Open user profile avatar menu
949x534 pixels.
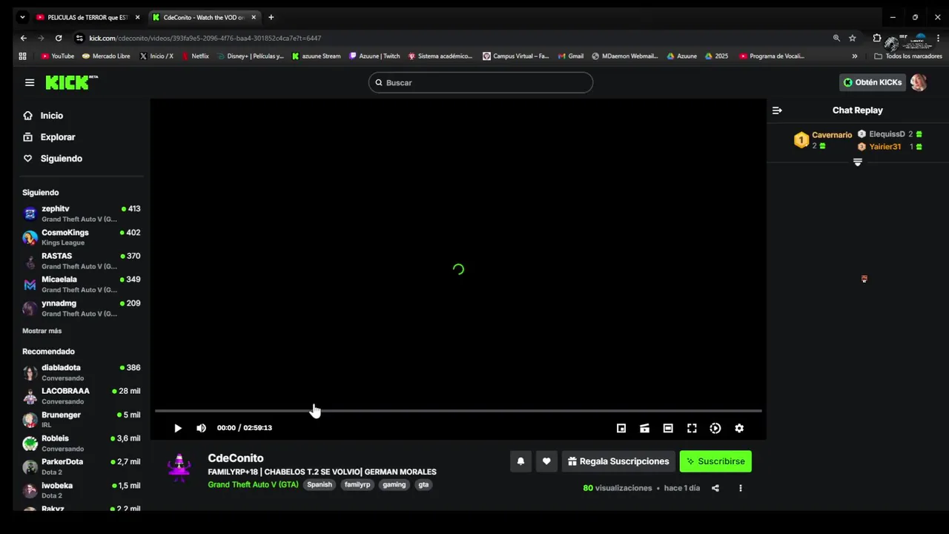pos(919,82)
